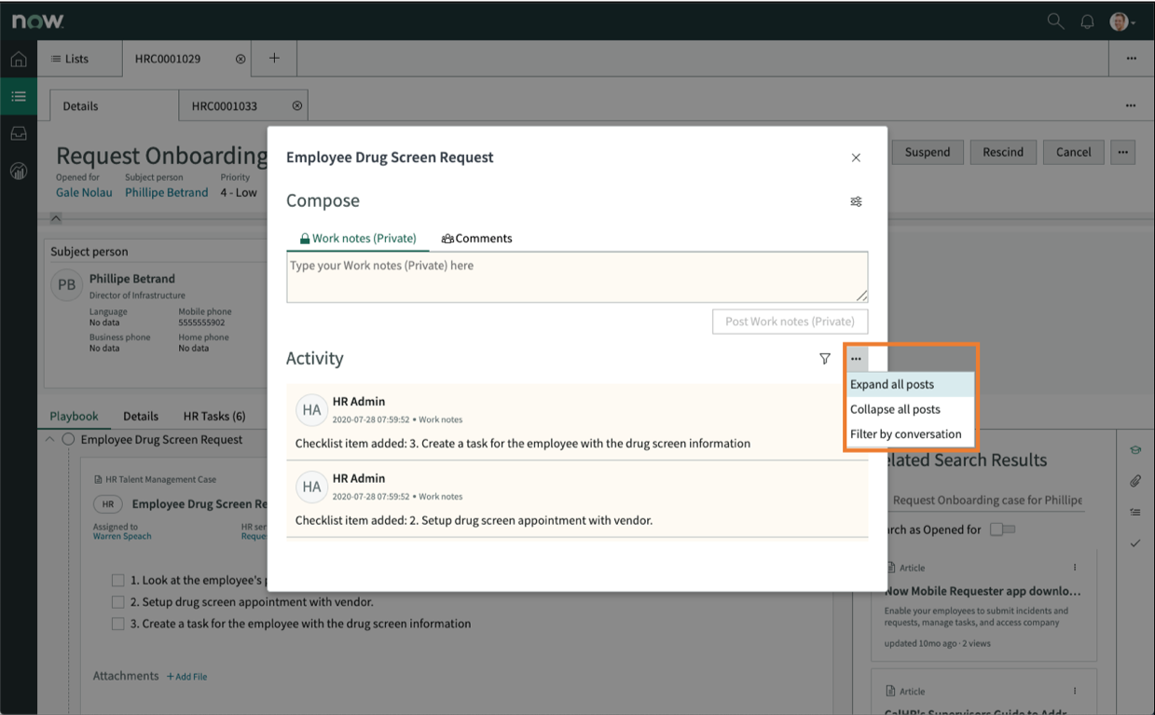This screenshot has width=1155, height=715.
Task: Switch to HR Tasks (6) tab
Action: pos(214,417)
